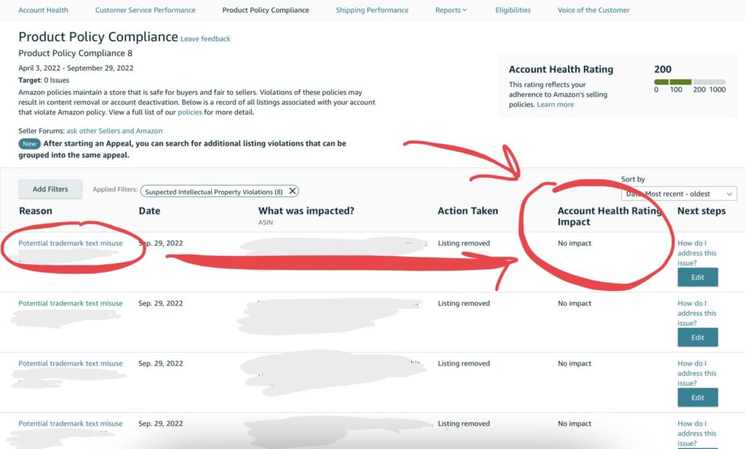
Task: Open Customer Service Performance tab
Action: pyautogui.click(x=145, y=10)
